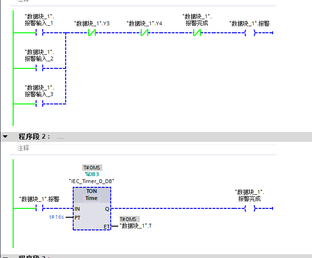Click the 报警输入_2 contact symbol

point(39,68)
